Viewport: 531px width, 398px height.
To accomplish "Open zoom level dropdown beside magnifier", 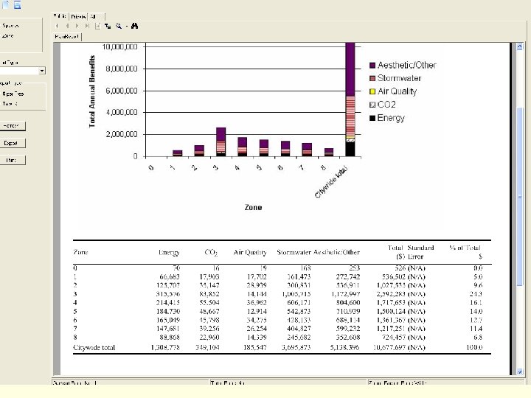I will 127,26.
